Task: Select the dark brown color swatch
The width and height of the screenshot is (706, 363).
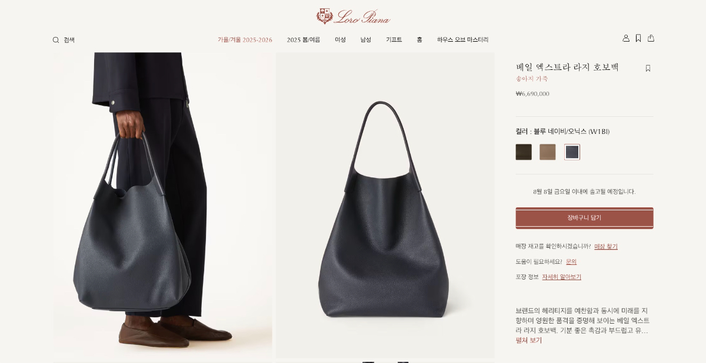Action: [524, 152]
